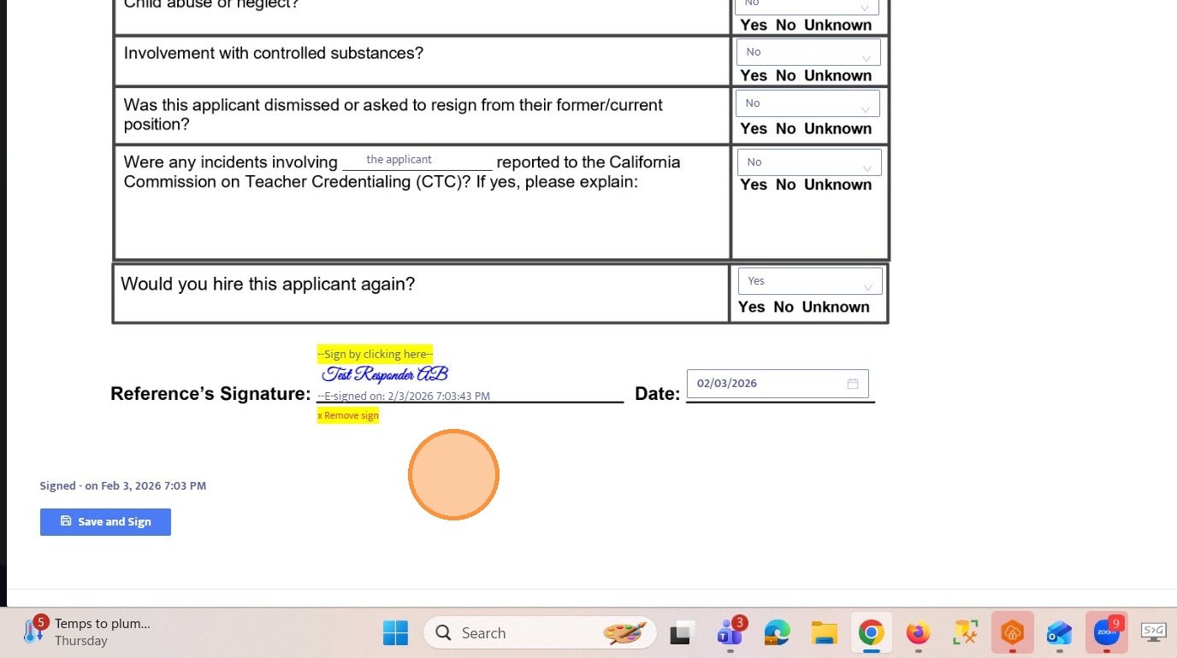Screen dimensions: 1177x658
Task: Open the database tools app in the taskbar
Action: [x=965, y=633]
